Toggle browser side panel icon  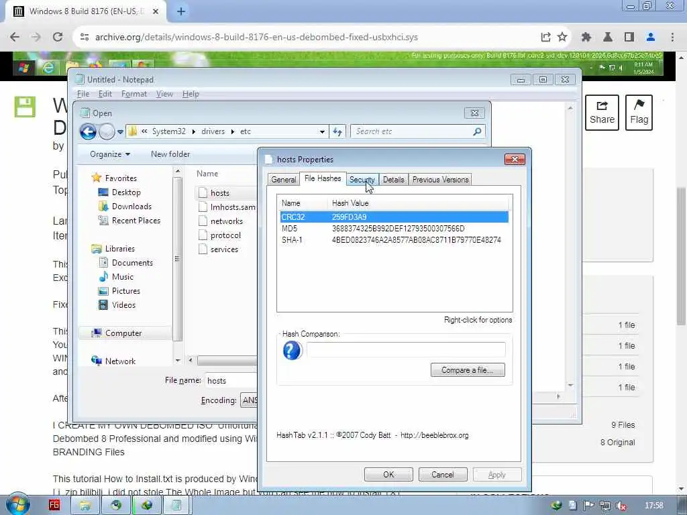(629, 38)
